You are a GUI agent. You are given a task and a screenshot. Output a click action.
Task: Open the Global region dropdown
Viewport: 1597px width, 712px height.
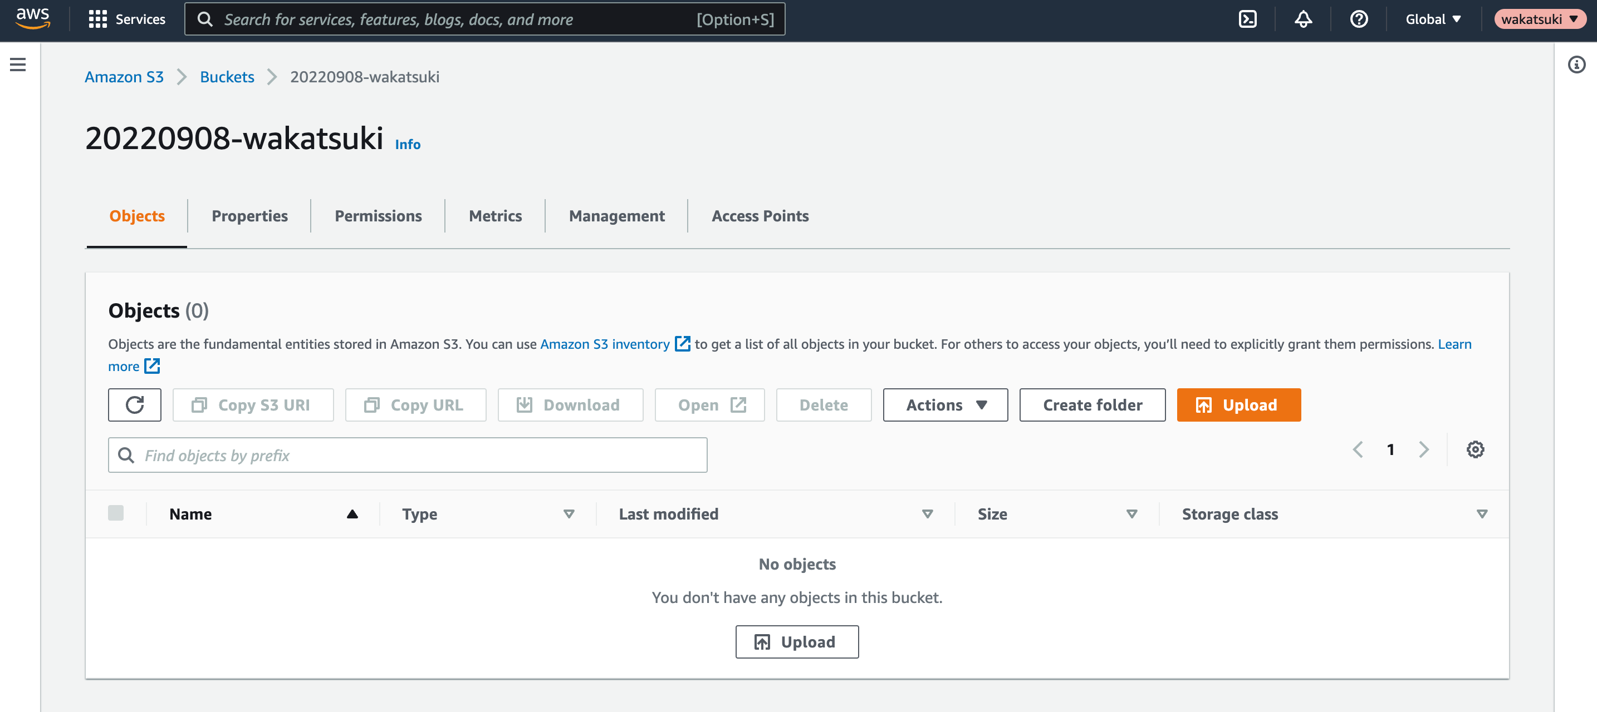(1433, 19)
